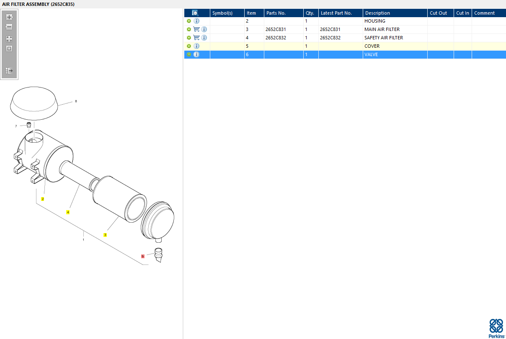Click the gear icon in HOUSING row
506x339 pixels.
[189, 21]
